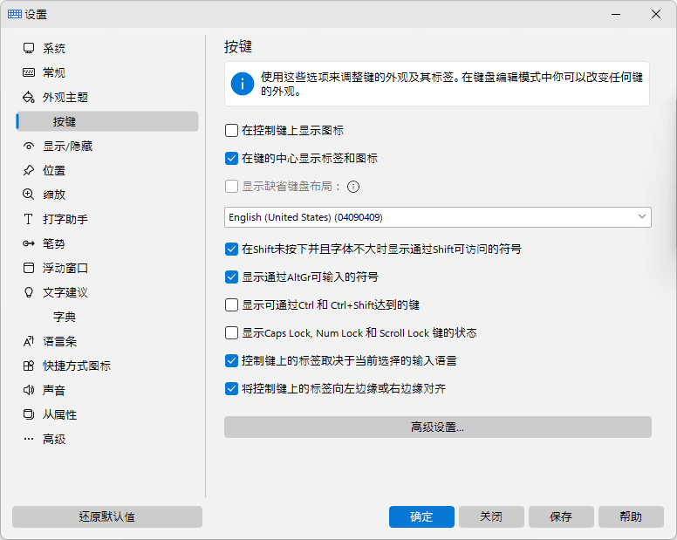Click the 按键 page heading
Viewport: 677px width, 540px height.
tap(238, 46)
